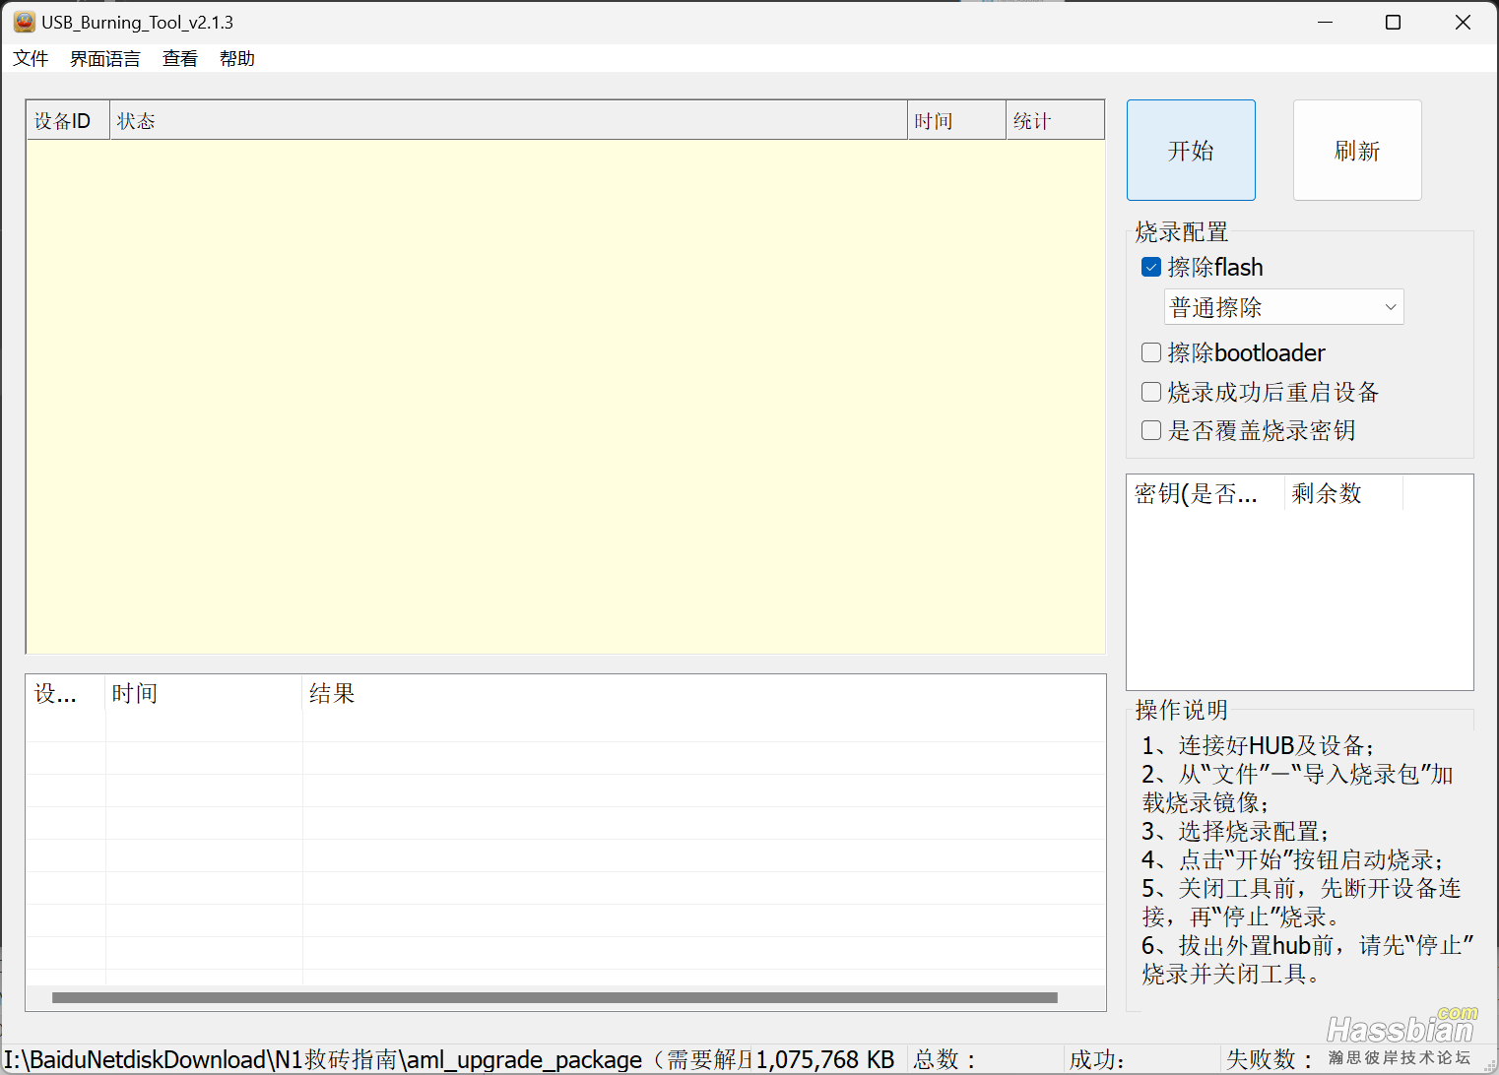Click the 失败数 status bar entry
The width and height of the screenshot is (1499, 1075).
point(1270,1059)
